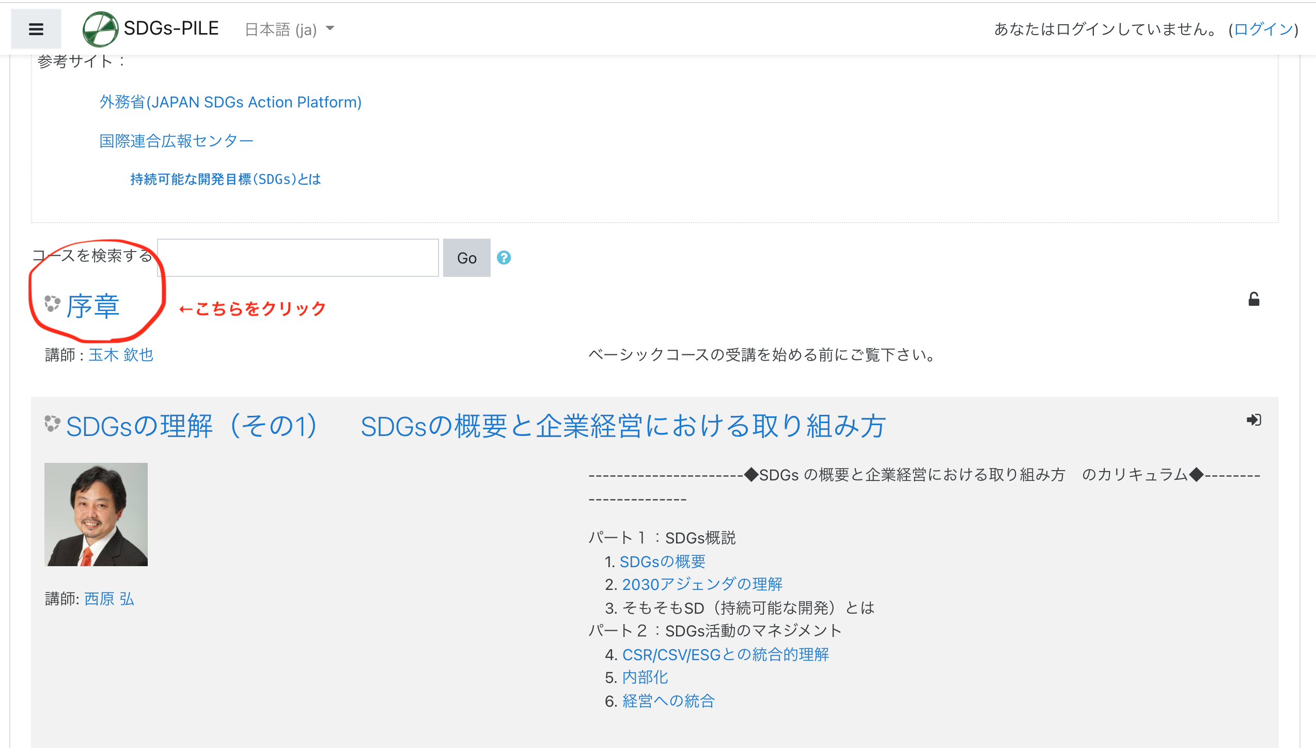Click the self enrolment login icon
Viewport: 1316px width, 748px height.
[1254, 420]
